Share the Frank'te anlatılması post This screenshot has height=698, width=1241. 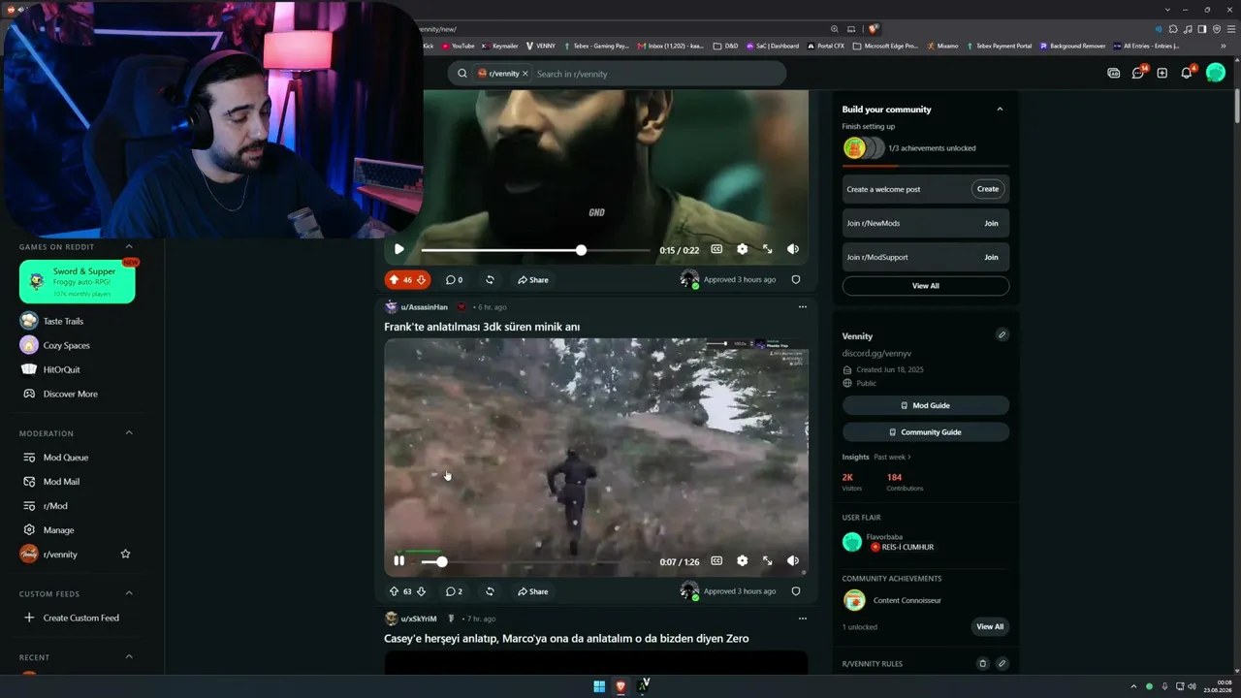coord(532,591)
